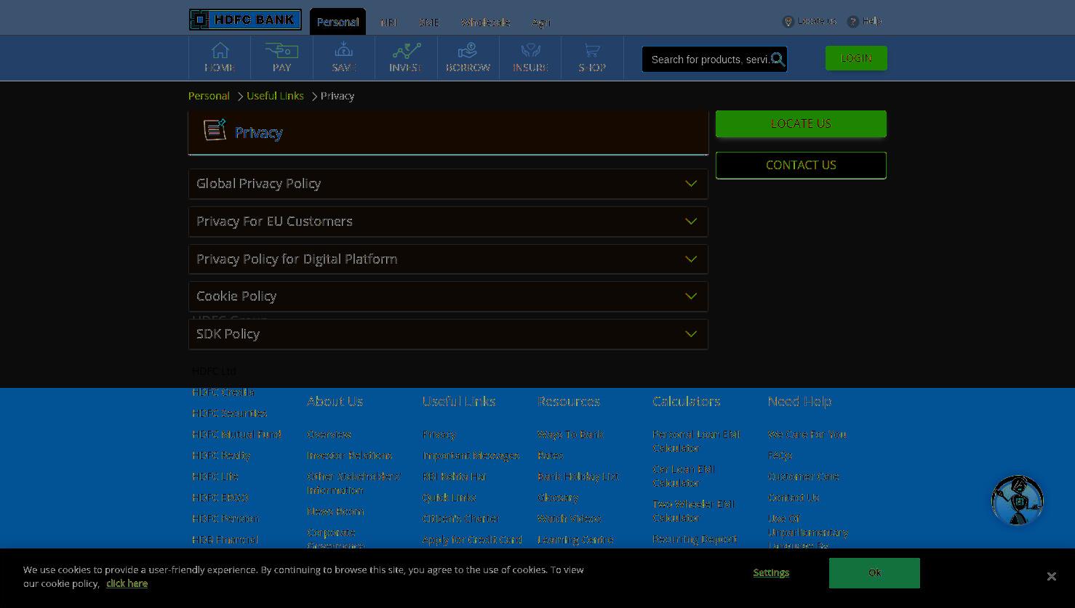The height and width of the screenshot is (608, 1075).
Task: Open Privacy link under Useful Links
Action: pyautogui.click(x=439, y=434)
